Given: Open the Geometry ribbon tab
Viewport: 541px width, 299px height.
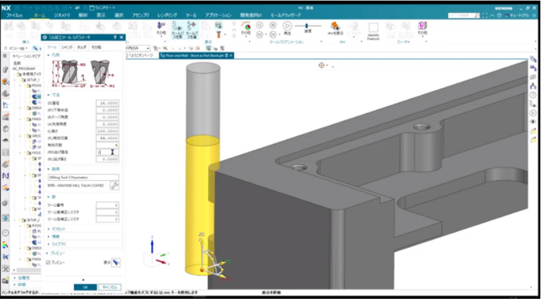Looking at the screenshot, I should pyautogui.click(x=62, y=15).
